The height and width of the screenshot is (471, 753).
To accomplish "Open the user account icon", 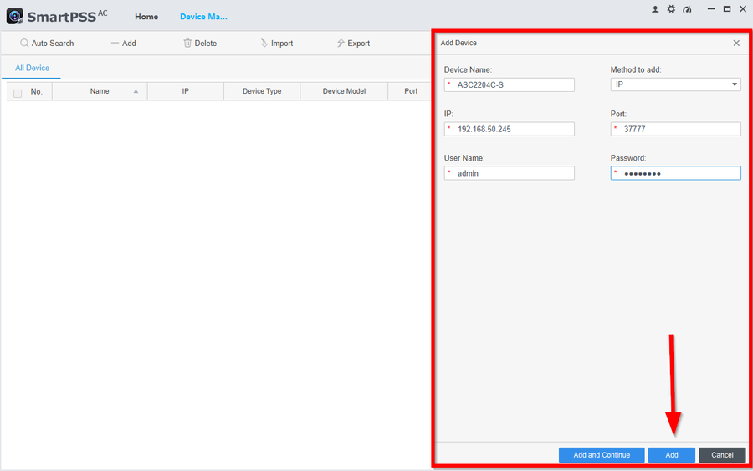I will (x=654, y=9).
